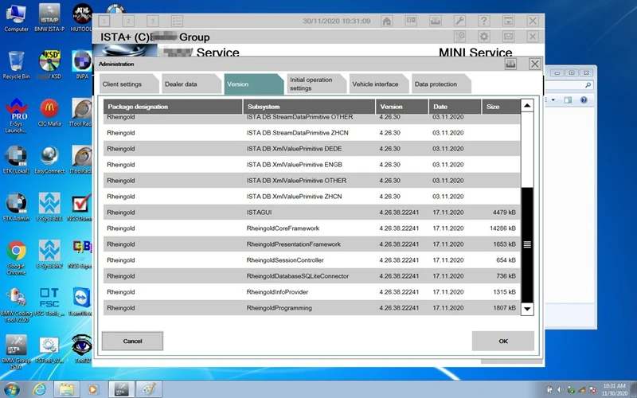Open Google Chrome desktop icon
The image size is (637, 398).
(16, 258)
